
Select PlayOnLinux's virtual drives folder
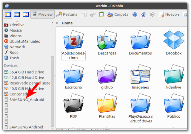141,108
